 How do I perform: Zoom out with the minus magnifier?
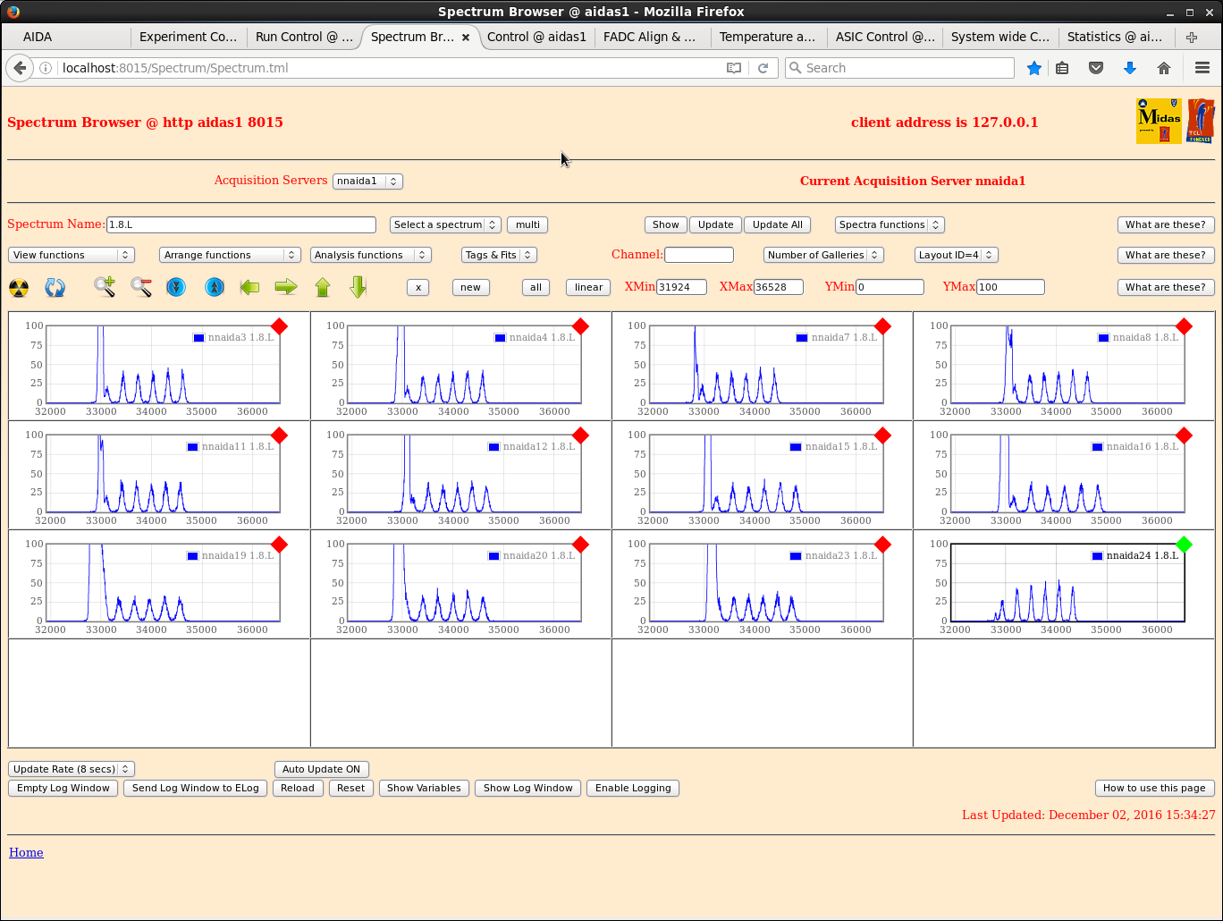(x=141, y=287)
